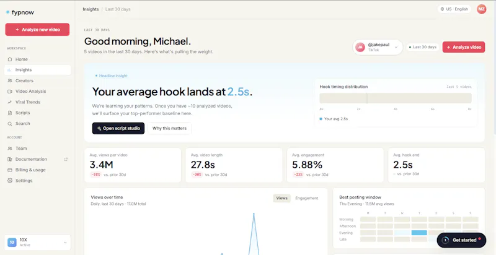Viewport: 496px width, 255px height.
Task: Click Analyze video button in header
Action: pyautogui.click(x=463, y=47)
